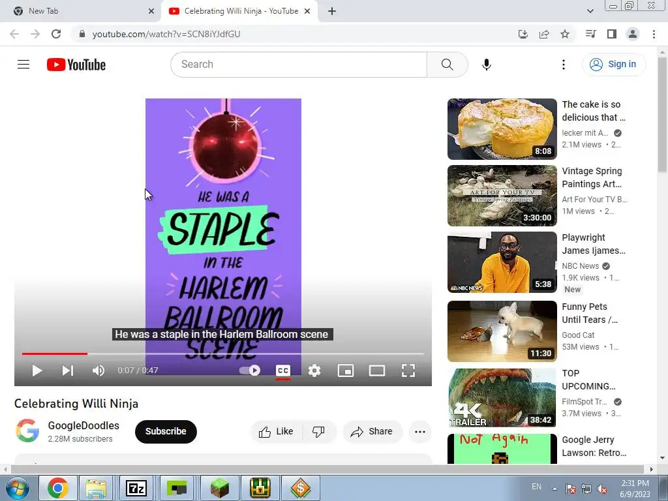Open GoogleDoodles channel avatar
This screenshot has width=668, height=501.
[x=27, y=431]
